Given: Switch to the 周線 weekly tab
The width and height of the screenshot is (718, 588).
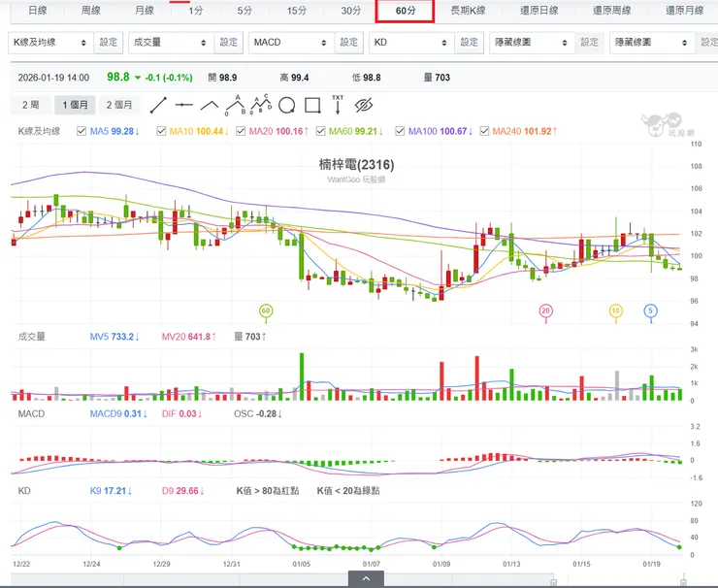Looking at the screenshot, I should tap(90, 11).
